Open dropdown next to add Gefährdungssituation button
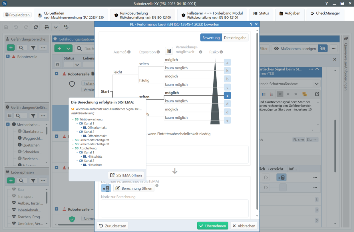 coord(69,48)
